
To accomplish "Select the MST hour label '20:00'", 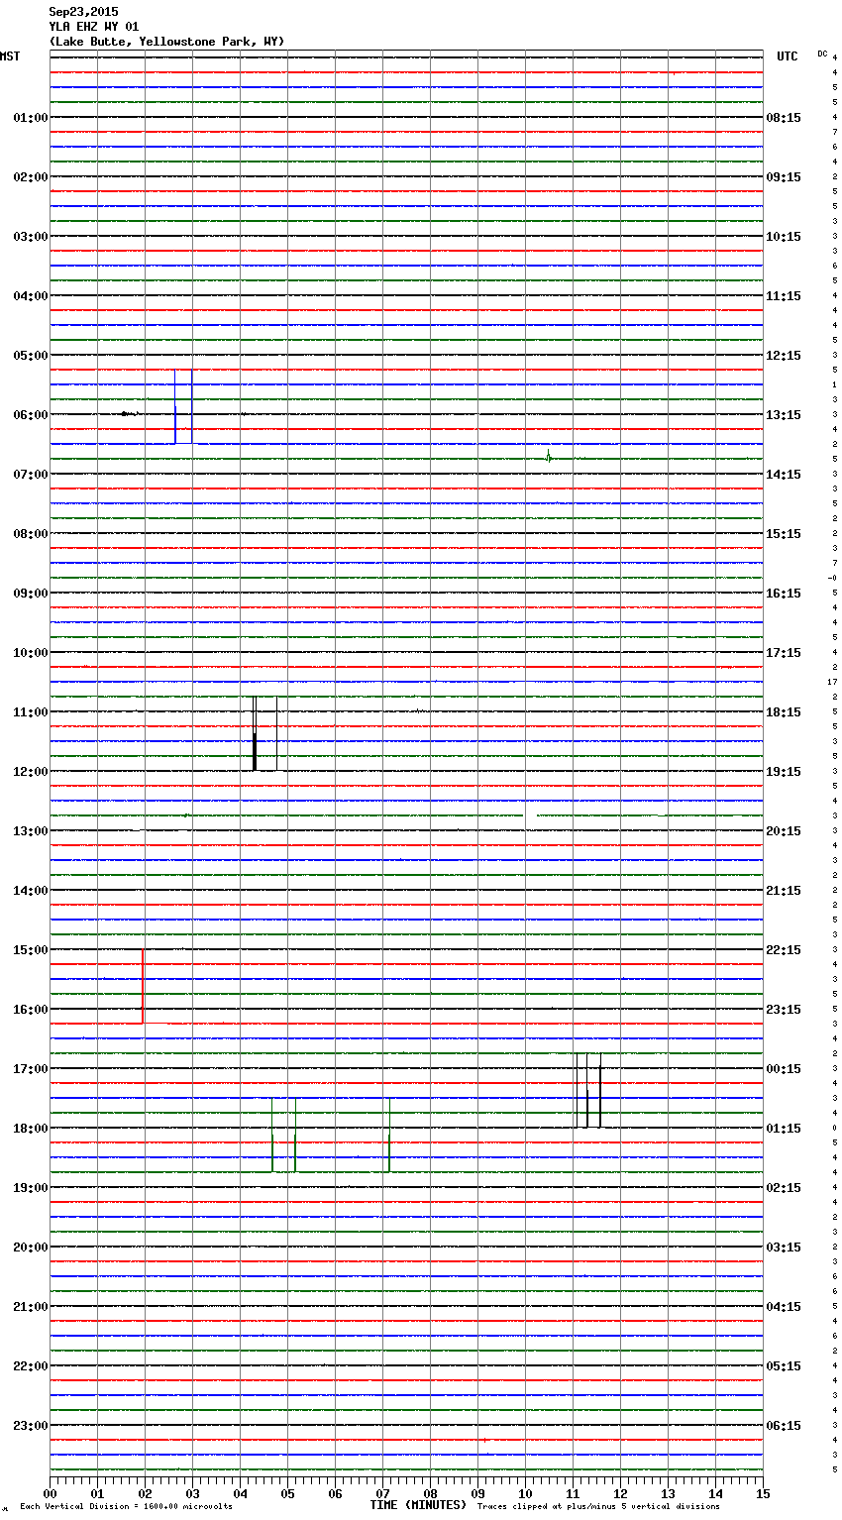I will click(x=30, y=1248).
